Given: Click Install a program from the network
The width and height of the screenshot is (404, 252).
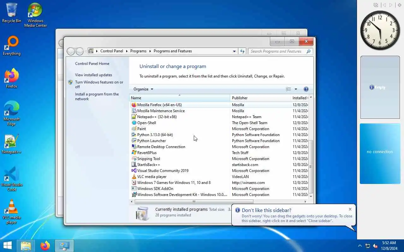Looking at the screenshot, I should tap(97, 96).
